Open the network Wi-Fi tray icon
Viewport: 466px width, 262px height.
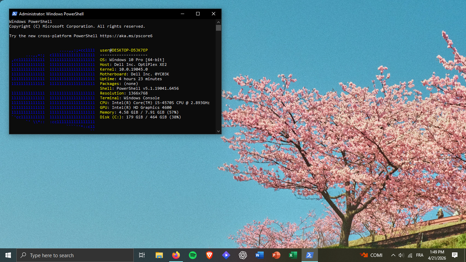[x=410, y=255]
